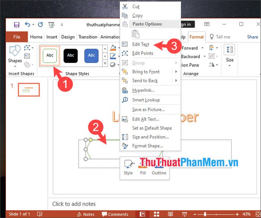261x218 pixels.
Task: Undo the last action
Action: pos(28,25)
